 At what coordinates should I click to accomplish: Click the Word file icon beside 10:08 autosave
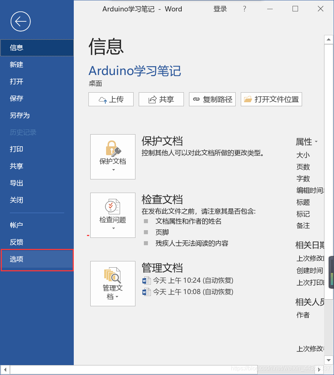click(x=146, y=292)
